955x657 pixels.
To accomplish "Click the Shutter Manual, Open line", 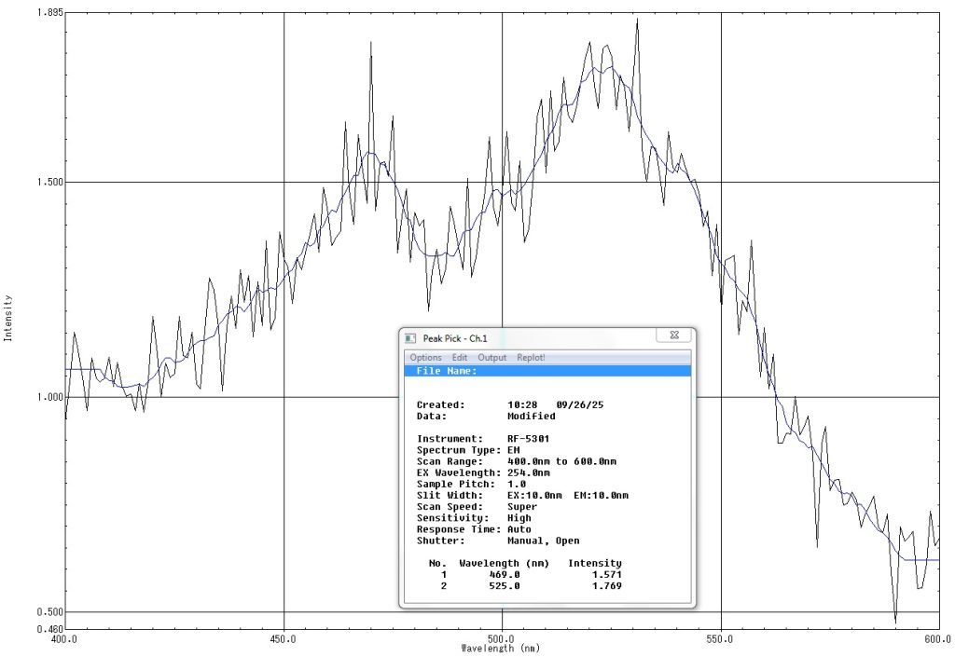I will coord(497,541).
